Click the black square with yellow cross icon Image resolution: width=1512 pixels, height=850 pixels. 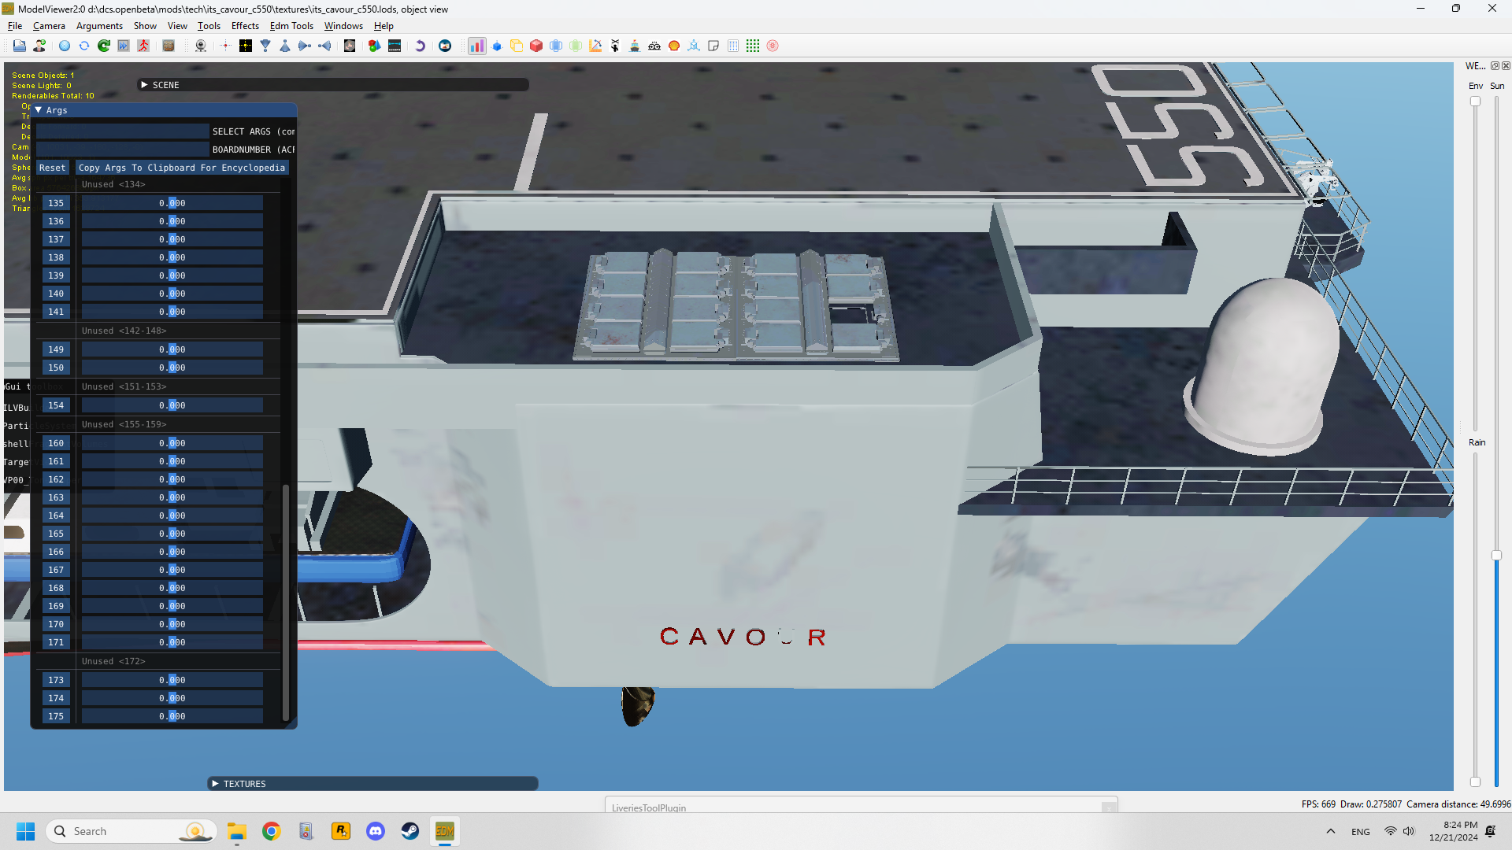[x=246, y=46]
